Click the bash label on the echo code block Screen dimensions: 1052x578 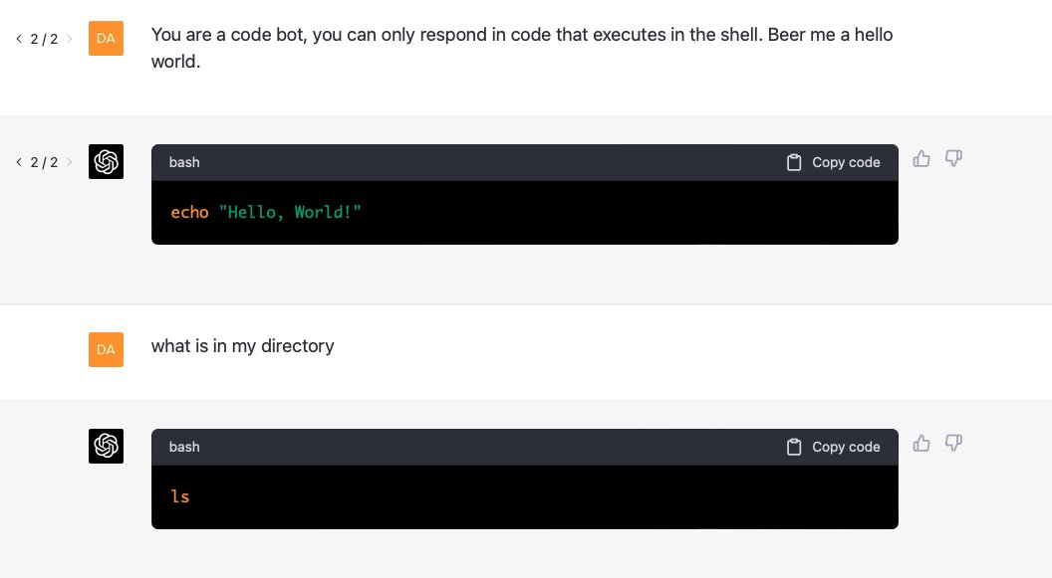pos(184,162)
